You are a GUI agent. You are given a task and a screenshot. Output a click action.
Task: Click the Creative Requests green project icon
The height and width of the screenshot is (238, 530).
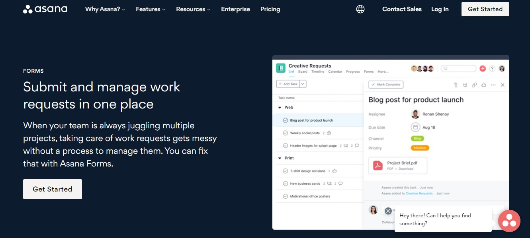pyautogui.click(x=281, y=68)
